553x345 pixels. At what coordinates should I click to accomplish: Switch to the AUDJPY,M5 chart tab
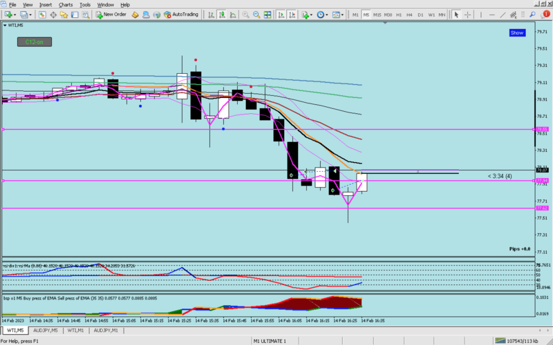[46, 331]
